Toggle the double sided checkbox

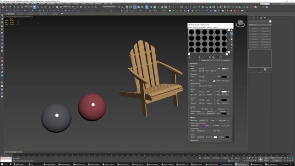click(228, 120)
